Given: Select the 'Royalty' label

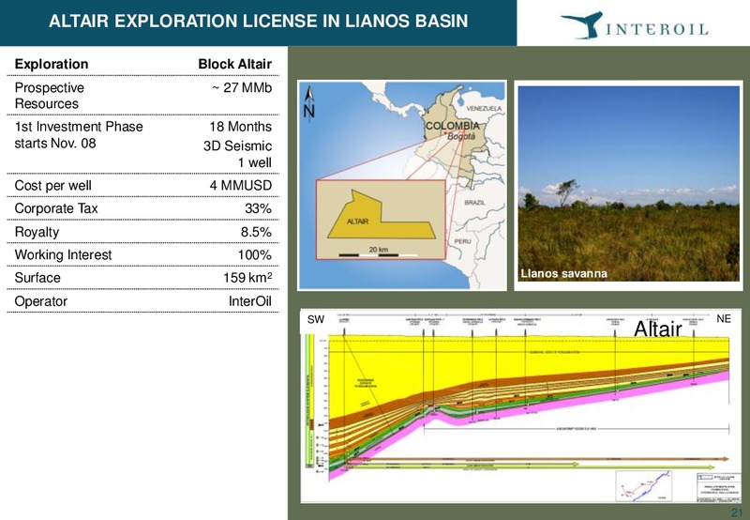Looking at the screenshot, I should [x=37, y=232].
